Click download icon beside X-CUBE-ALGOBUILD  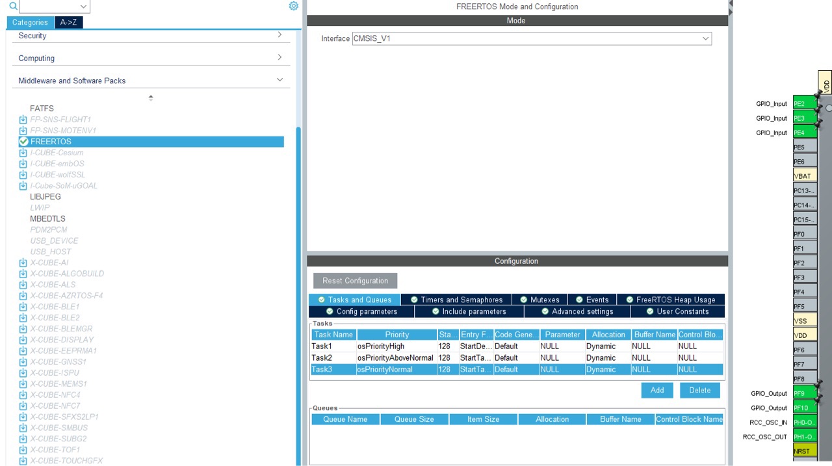[x=23, y=274]
